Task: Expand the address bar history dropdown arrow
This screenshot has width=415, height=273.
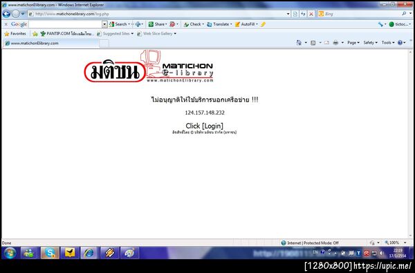Action: point(288,14)
